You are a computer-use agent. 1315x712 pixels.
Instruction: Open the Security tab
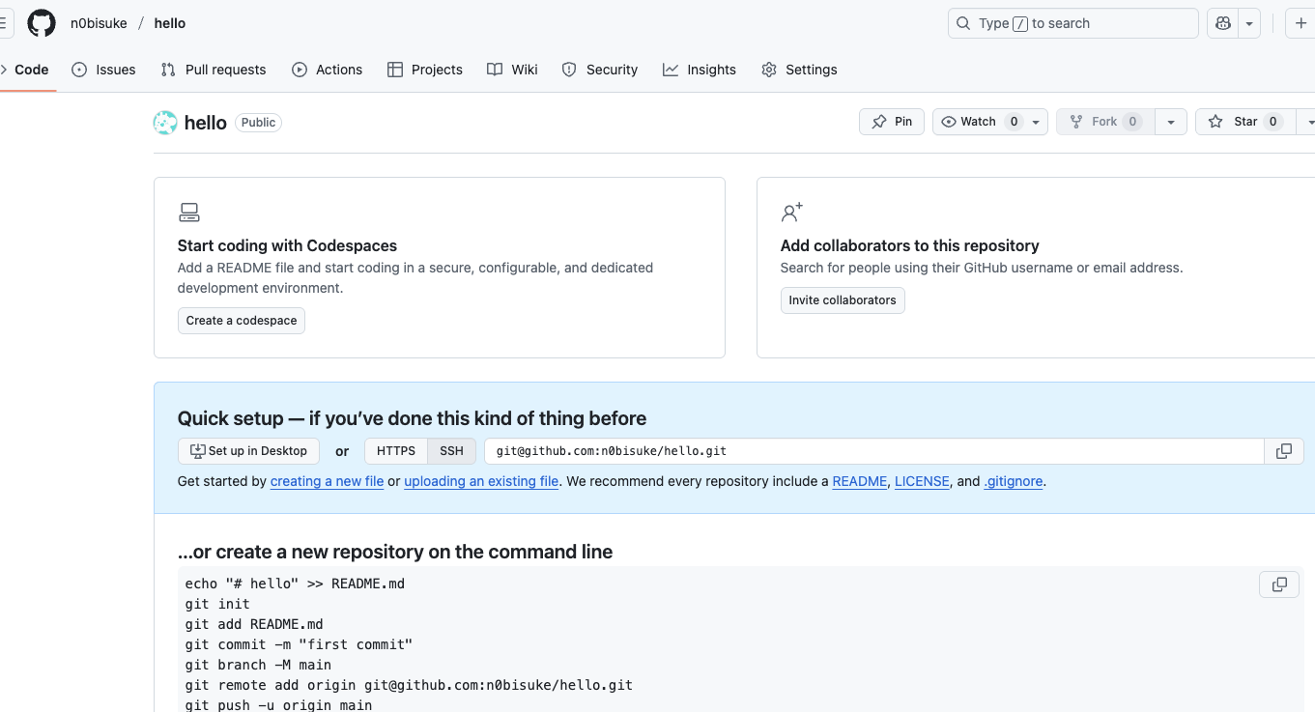coord(600,70)
